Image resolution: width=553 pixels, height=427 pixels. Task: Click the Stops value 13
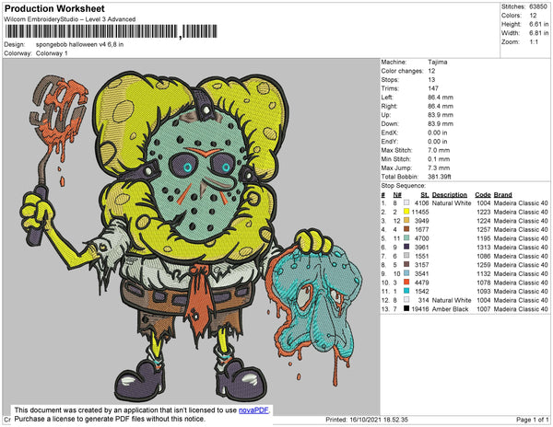coord(431,79)
